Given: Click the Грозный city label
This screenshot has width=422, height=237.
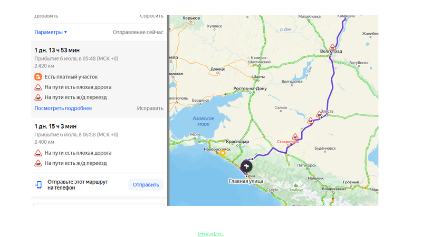Looking at the screenshot, I should (x=351, y=182).
